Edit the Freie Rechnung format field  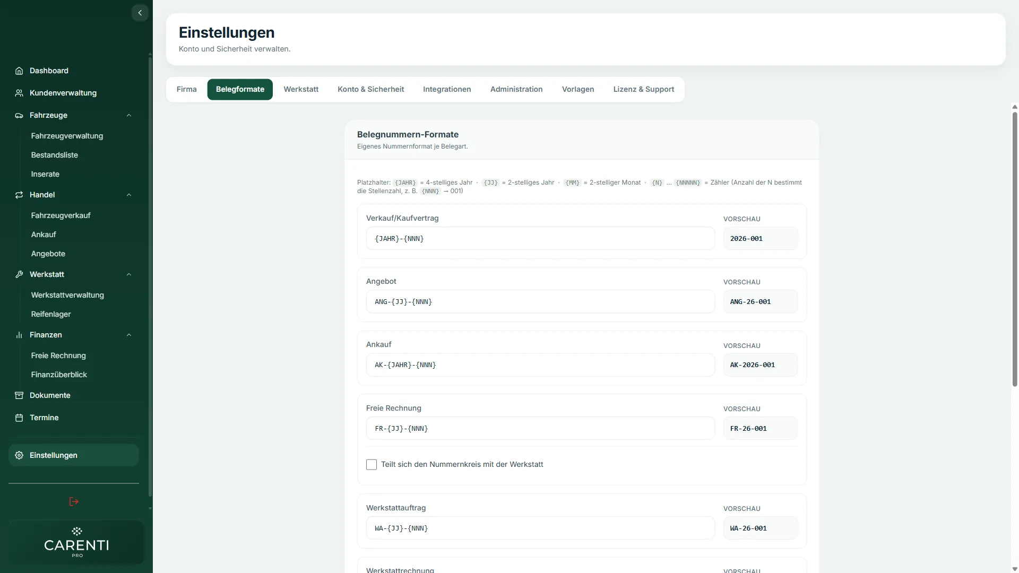pos(540,428)
